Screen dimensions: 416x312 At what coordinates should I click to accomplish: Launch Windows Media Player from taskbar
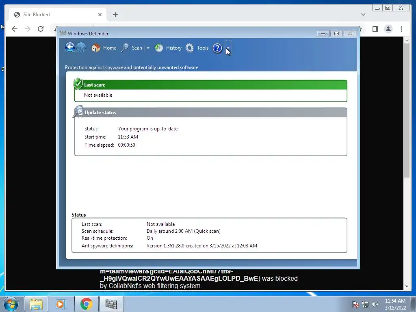(x=61, y=304)
